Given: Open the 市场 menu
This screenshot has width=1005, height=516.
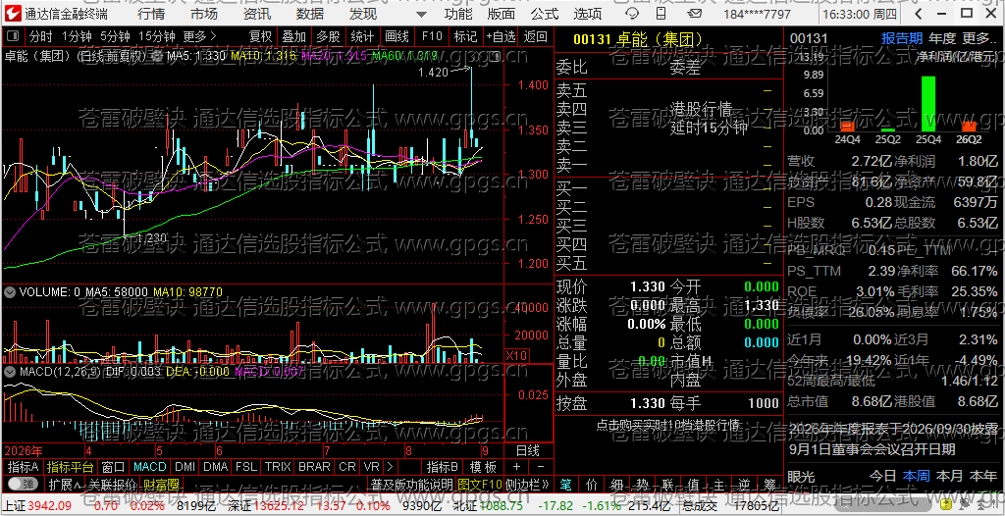Looking at the screenshot, I should [x=204, y=14].
